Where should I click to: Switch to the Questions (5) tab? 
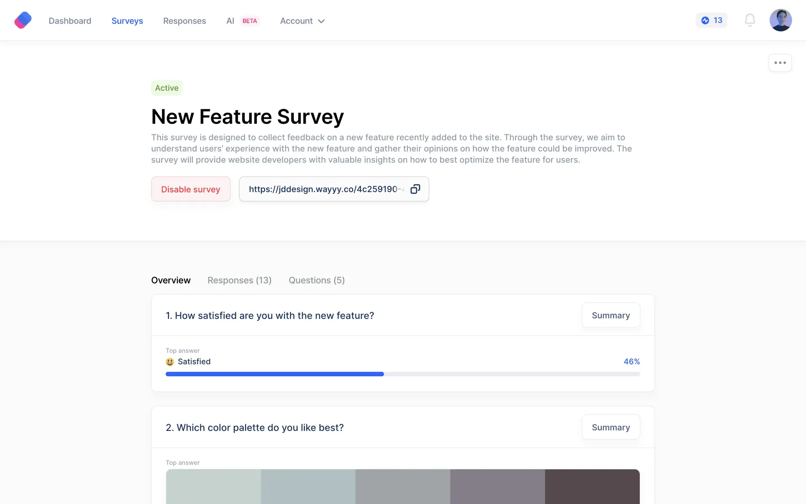click(317, 280)
